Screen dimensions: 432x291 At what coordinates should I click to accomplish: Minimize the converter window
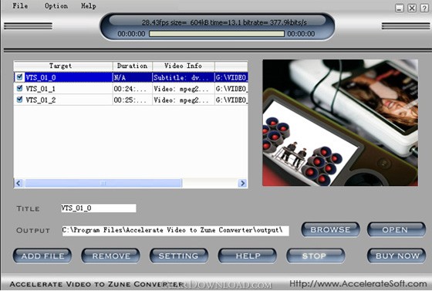pos(400,8)
